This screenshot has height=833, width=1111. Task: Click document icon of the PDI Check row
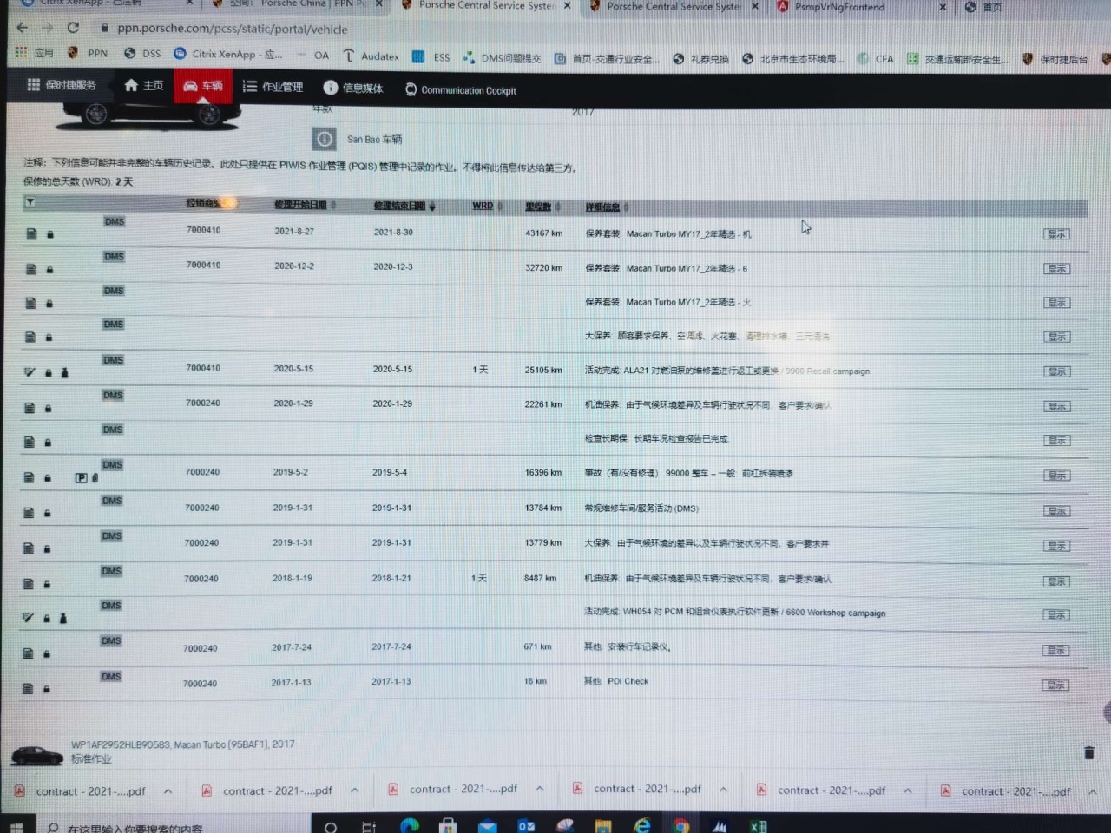[28, 689]
